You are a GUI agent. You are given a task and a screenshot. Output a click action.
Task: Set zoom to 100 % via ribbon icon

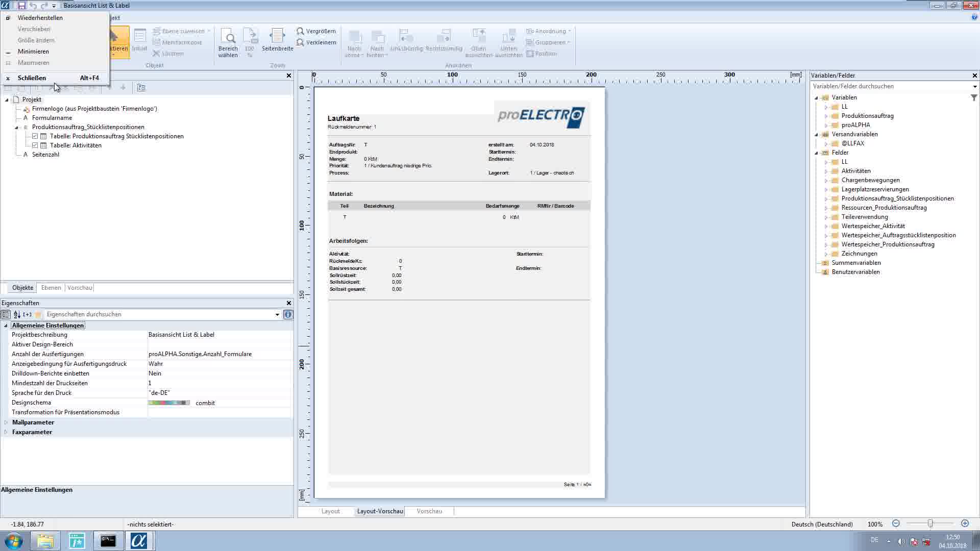(x=250, y=43)
